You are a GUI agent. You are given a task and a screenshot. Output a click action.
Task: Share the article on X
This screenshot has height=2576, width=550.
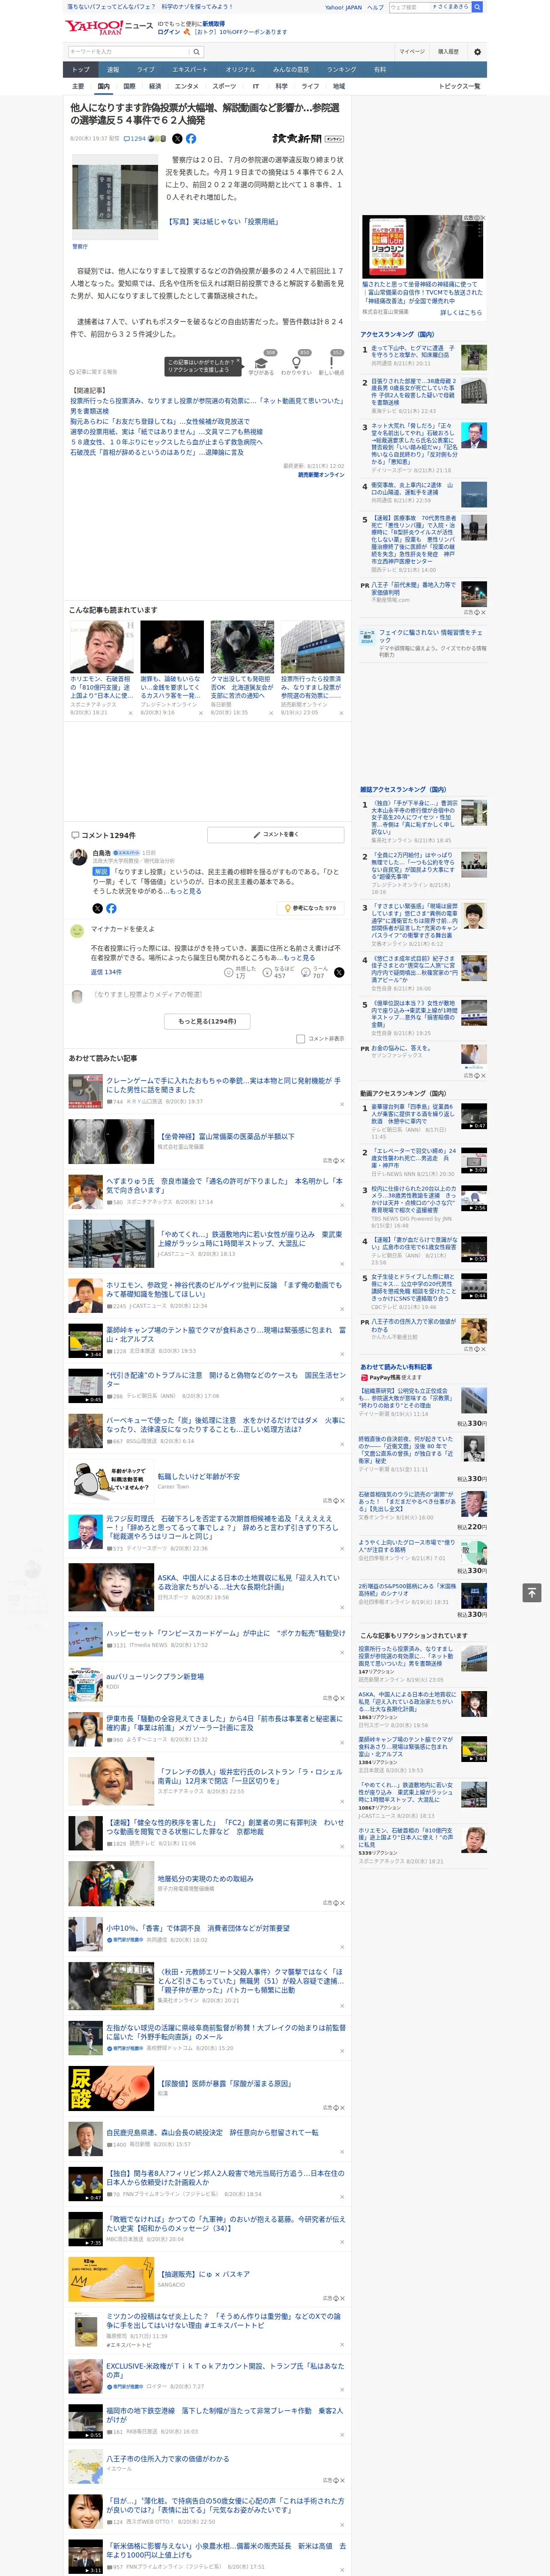178,139
